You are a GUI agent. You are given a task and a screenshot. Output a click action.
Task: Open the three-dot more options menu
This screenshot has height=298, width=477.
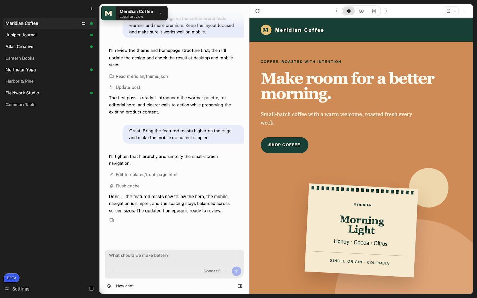point(465,11)
